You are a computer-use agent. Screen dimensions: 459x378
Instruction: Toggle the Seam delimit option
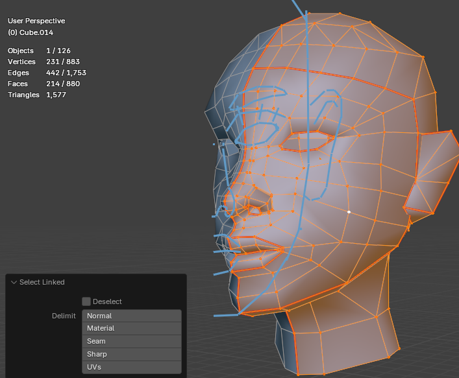point(132,341)
